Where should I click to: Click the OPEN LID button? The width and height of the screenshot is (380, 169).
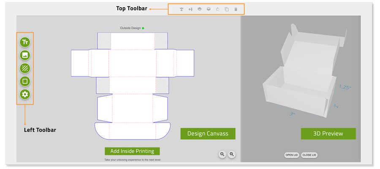292,155
